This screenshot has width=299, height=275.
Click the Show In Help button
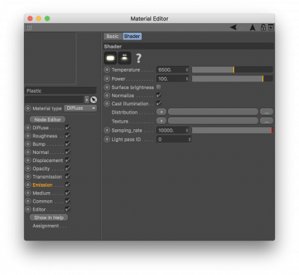click(49, 217)
